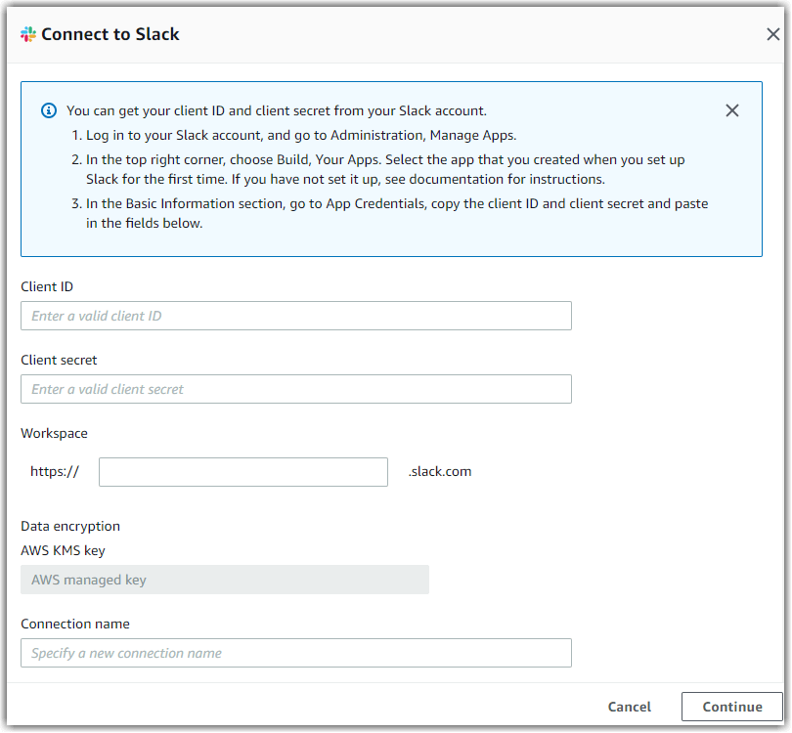Click the Connection name field
792x733 pixels.
tap(296, 653)
